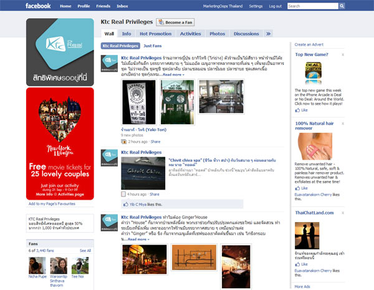Click the hair remover ad image
Screen dimensions: 374x290
pyautogui.click(x=315, y=147)
